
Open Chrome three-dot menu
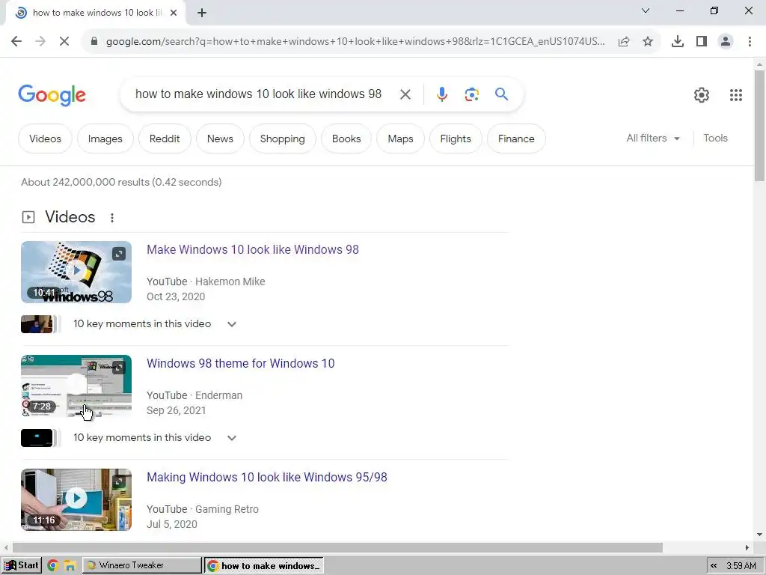[750, 42]
